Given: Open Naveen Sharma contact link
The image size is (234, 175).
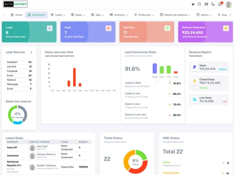Looking at the screenshot, I should [x=46, y=154].
